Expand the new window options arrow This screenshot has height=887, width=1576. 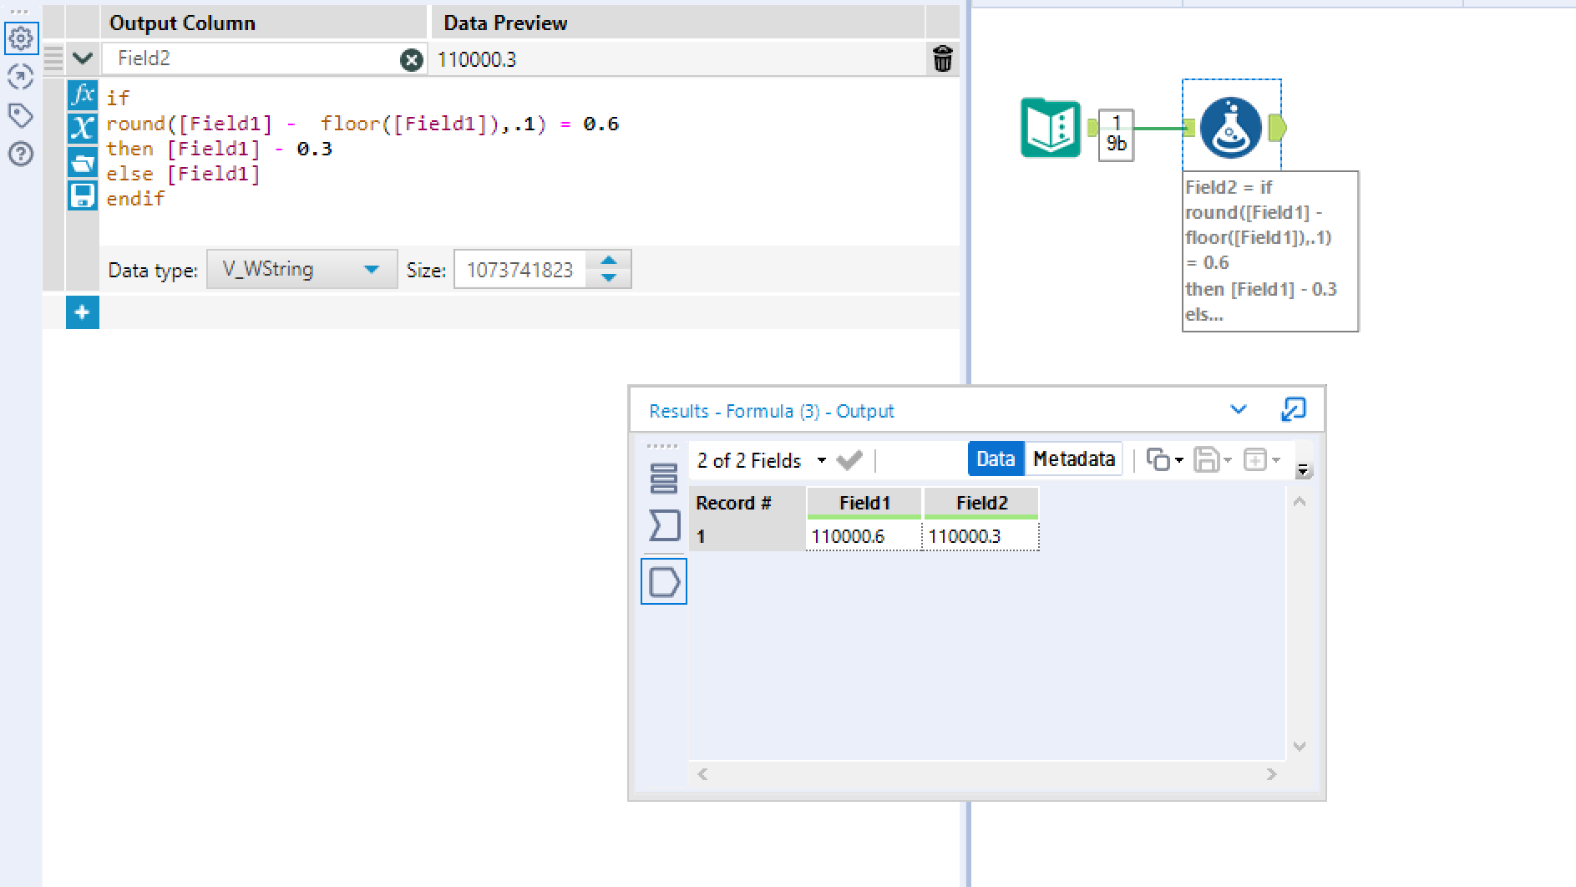pyautogui.click(x=1276, y=460)
